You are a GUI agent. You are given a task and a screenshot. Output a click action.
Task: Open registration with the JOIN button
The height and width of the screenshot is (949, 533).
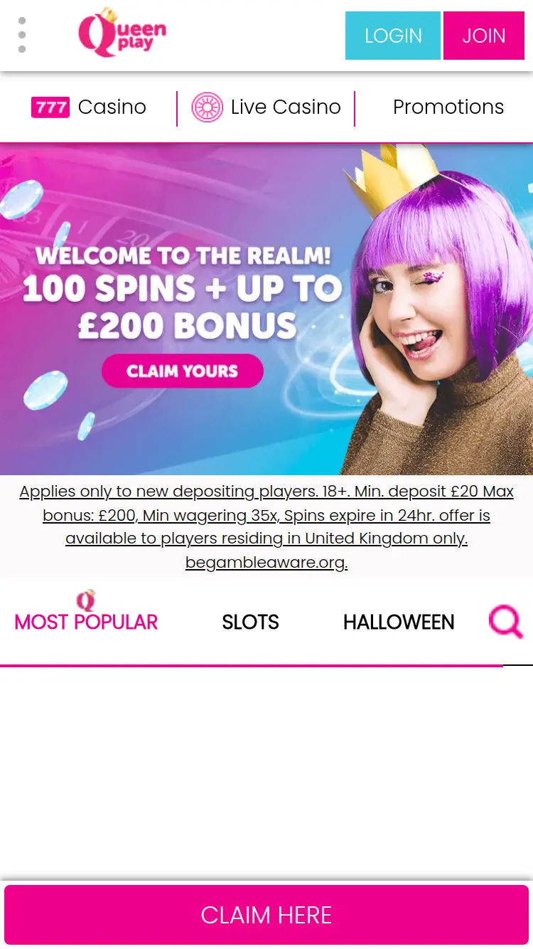[484, 36]
